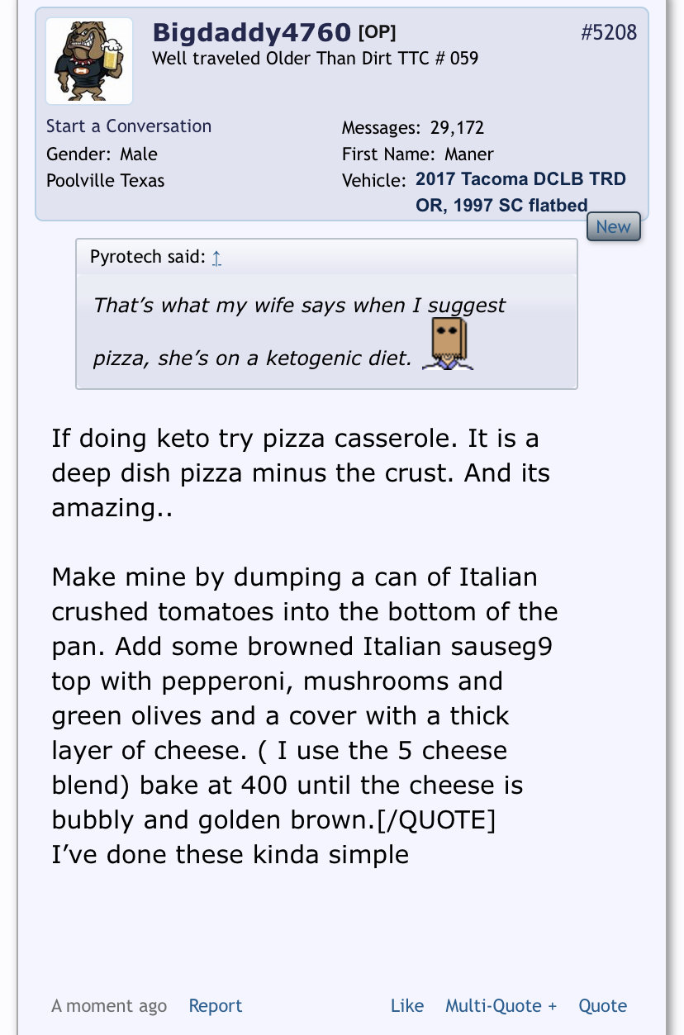The image size is (684, 1035).
Task: Click the OP badge next to username
Action: pyautogui.click(x=377, y=33)
